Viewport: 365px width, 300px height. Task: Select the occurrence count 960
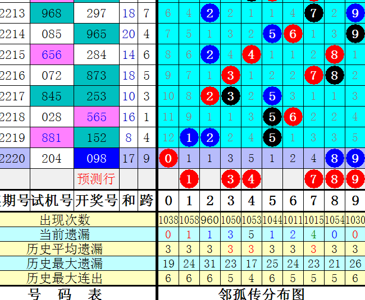click(x=210, y=220)
